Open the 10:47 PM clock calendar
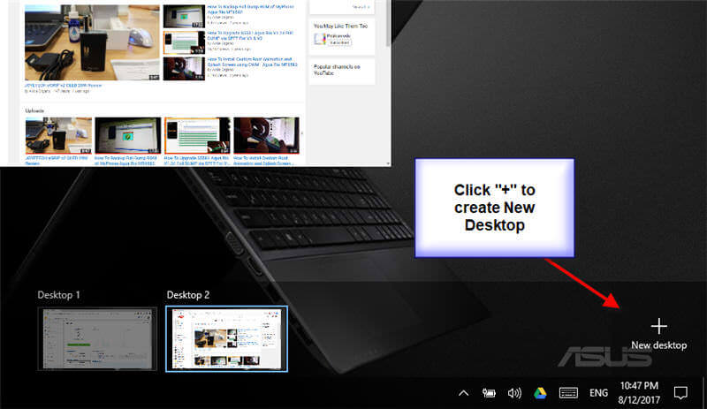 (639, 392)
